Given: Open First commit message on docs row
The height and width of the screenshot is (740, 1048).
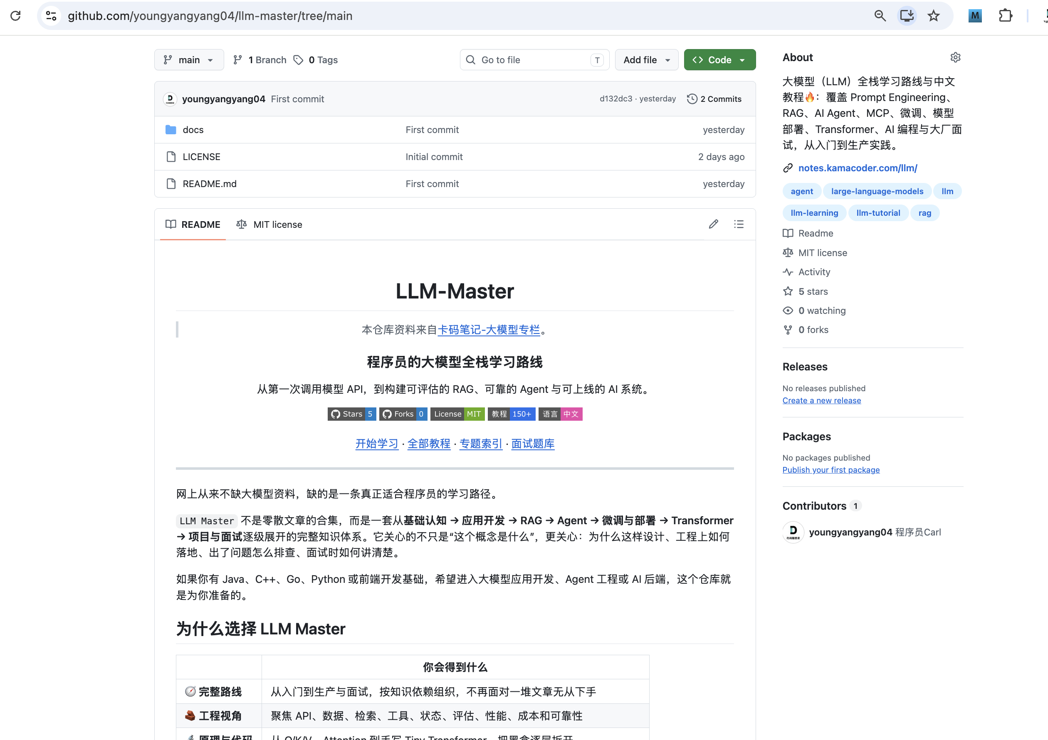Looking at the screenshot, I should 432,130.
